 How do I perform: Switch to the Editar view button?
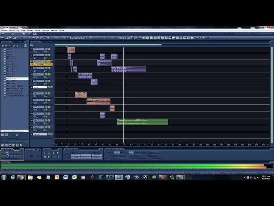[5, 33]
